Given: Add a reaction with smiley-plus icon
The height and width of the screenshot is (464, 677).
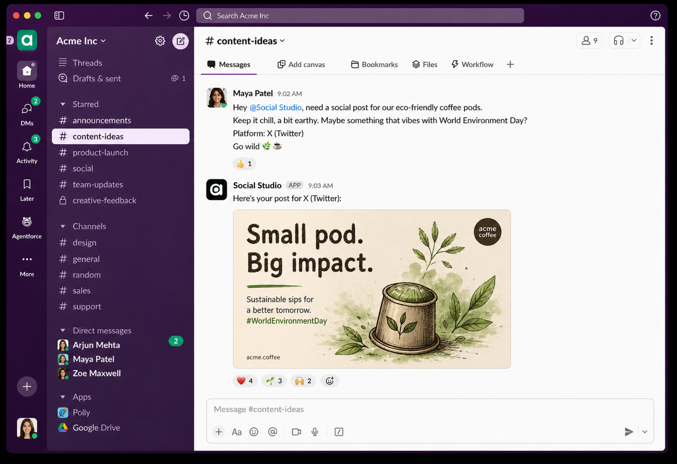Looking at the screenshot, I should pyautogui.click(x=330, y=381).
